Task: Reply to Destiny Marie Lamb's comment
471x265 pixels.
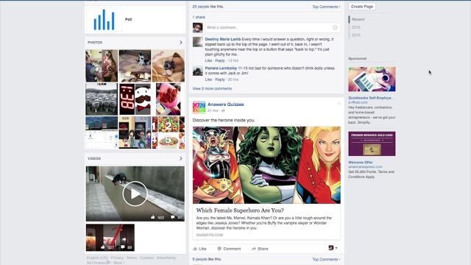Action: click(x=220, y=60)
